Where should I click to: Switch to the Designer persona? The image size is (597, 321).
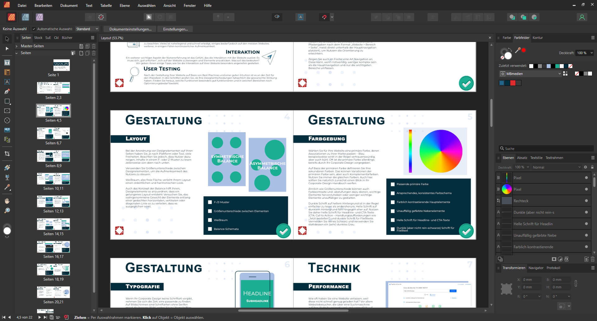pyautogui.click(x=25, y=17)
